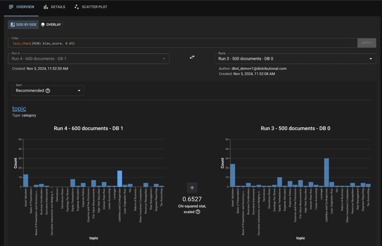Screen dimensions: 382x246
Task: Switch to Overlay view mode
Action: pos(51,25)
